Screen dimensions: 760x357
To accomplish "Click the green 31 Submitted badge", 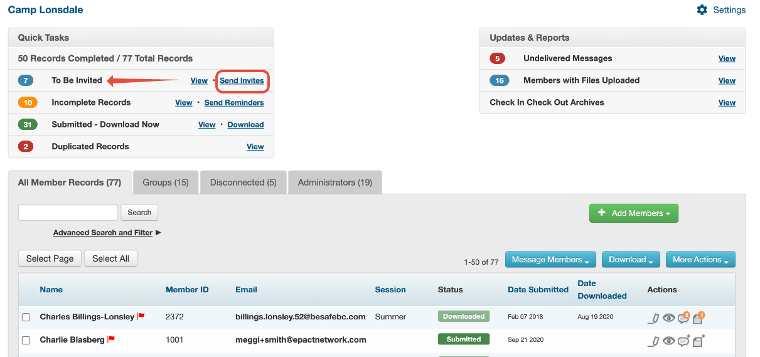I will pyautogui.click(x=28, y=124).
